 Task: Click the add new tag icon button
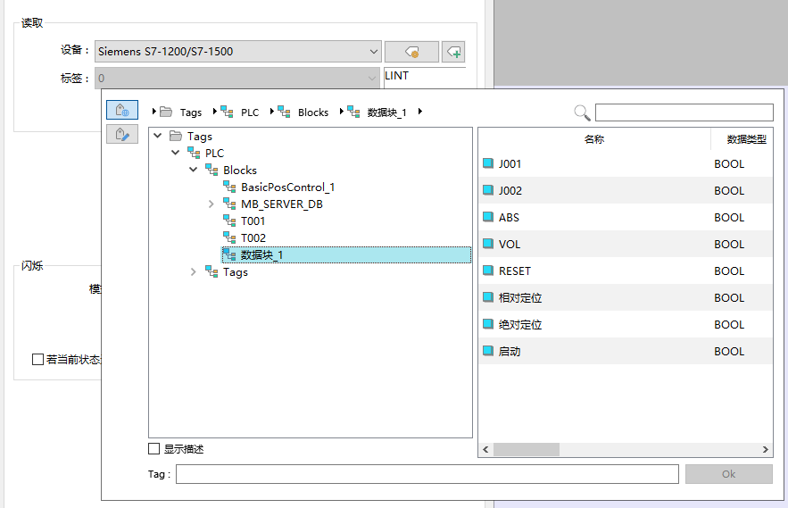453,52
